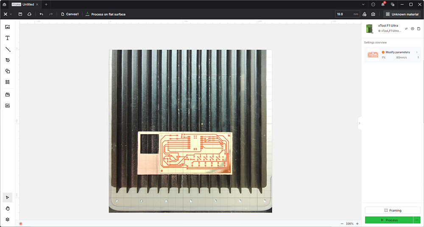
Task: Click the 336% zoom level
Action: click(350, 224)
